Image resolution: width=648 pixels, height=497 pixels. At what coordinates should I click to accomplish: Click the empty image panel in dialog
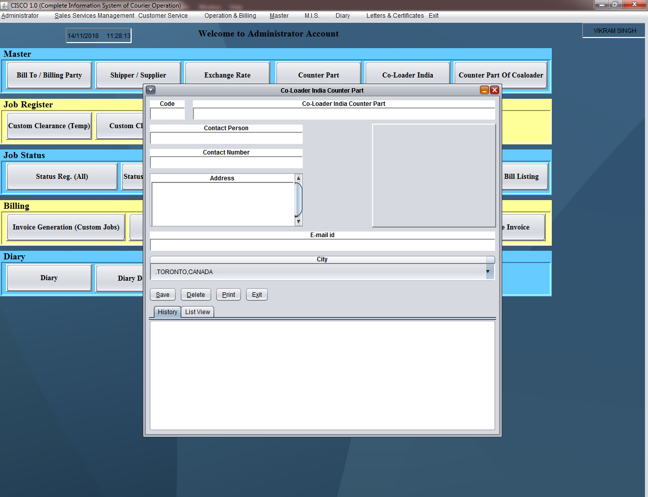coord(434,175)
